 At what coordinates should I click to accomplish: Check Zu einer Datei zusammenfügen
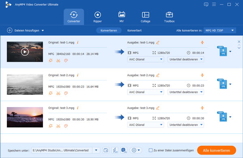(151, 150)
